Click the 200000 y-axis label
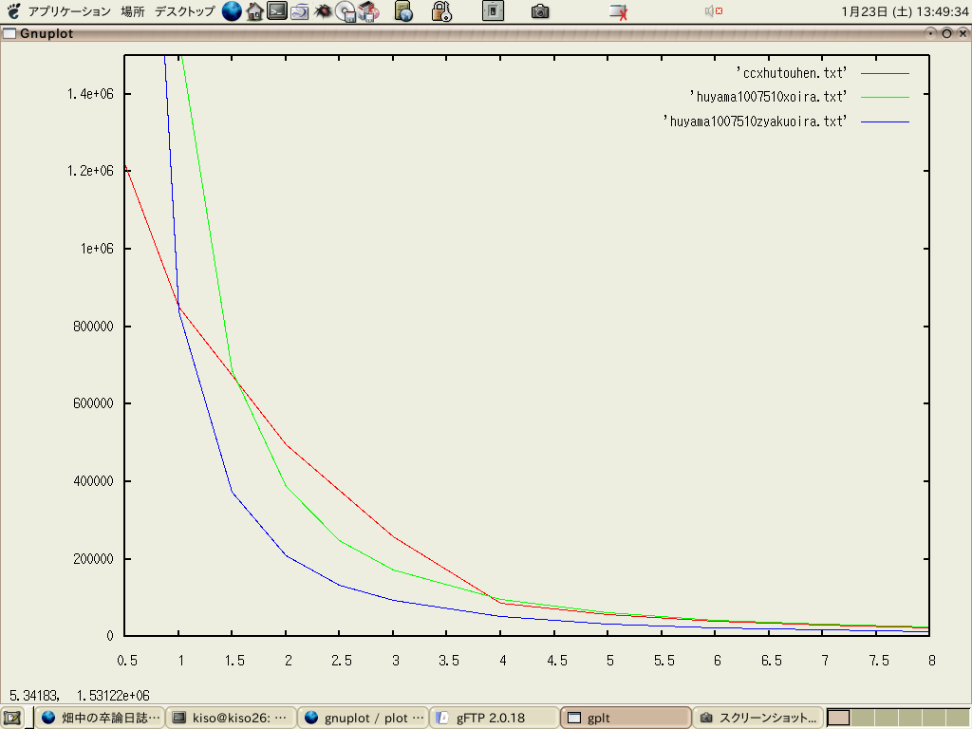Image resolution: width=972 pixels, height=729 pixels. pyautogui.click(x=94, y=558)
